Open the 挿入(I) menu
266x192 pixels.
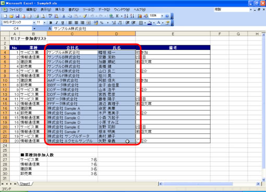click(x=60, y=9)
